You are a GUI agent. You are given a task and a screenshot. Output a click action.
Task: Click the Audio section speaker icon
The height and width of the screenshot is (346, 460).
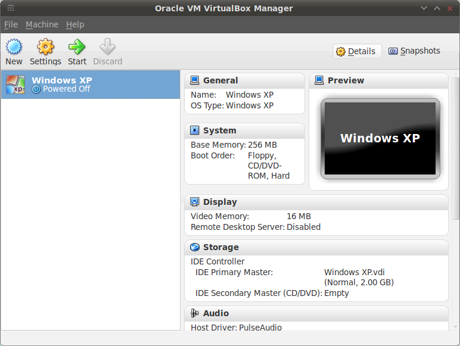click(194, 313)
